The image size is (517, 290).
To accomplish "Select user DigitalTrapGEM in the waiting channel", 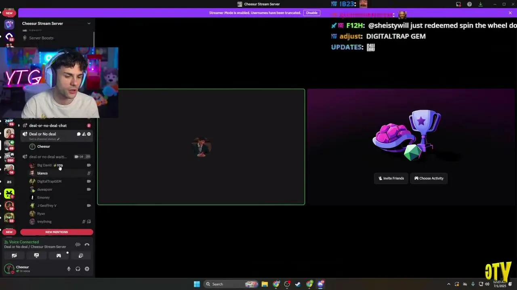I will point(49,181).
